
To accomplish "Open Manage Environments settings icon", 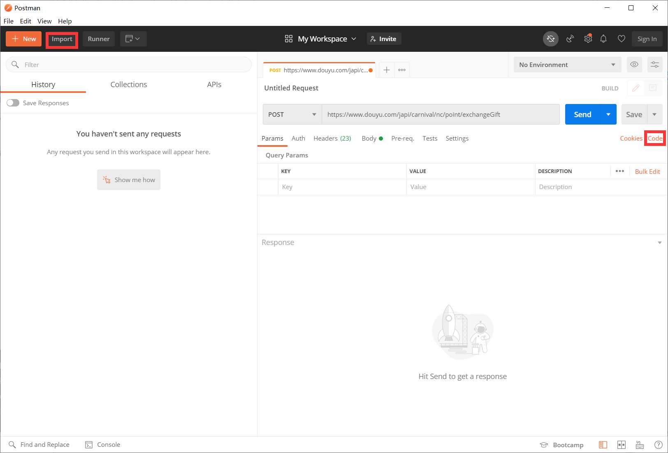I will [654, 65].
